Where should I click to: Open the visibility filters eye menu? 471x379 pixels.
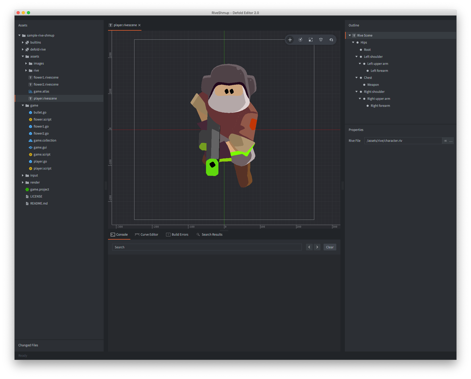point(331,40)
